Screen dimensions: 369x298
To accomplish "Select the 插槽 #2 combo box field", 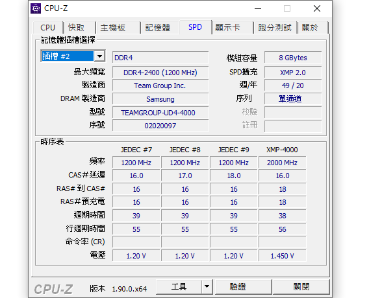I will (73, 56).
